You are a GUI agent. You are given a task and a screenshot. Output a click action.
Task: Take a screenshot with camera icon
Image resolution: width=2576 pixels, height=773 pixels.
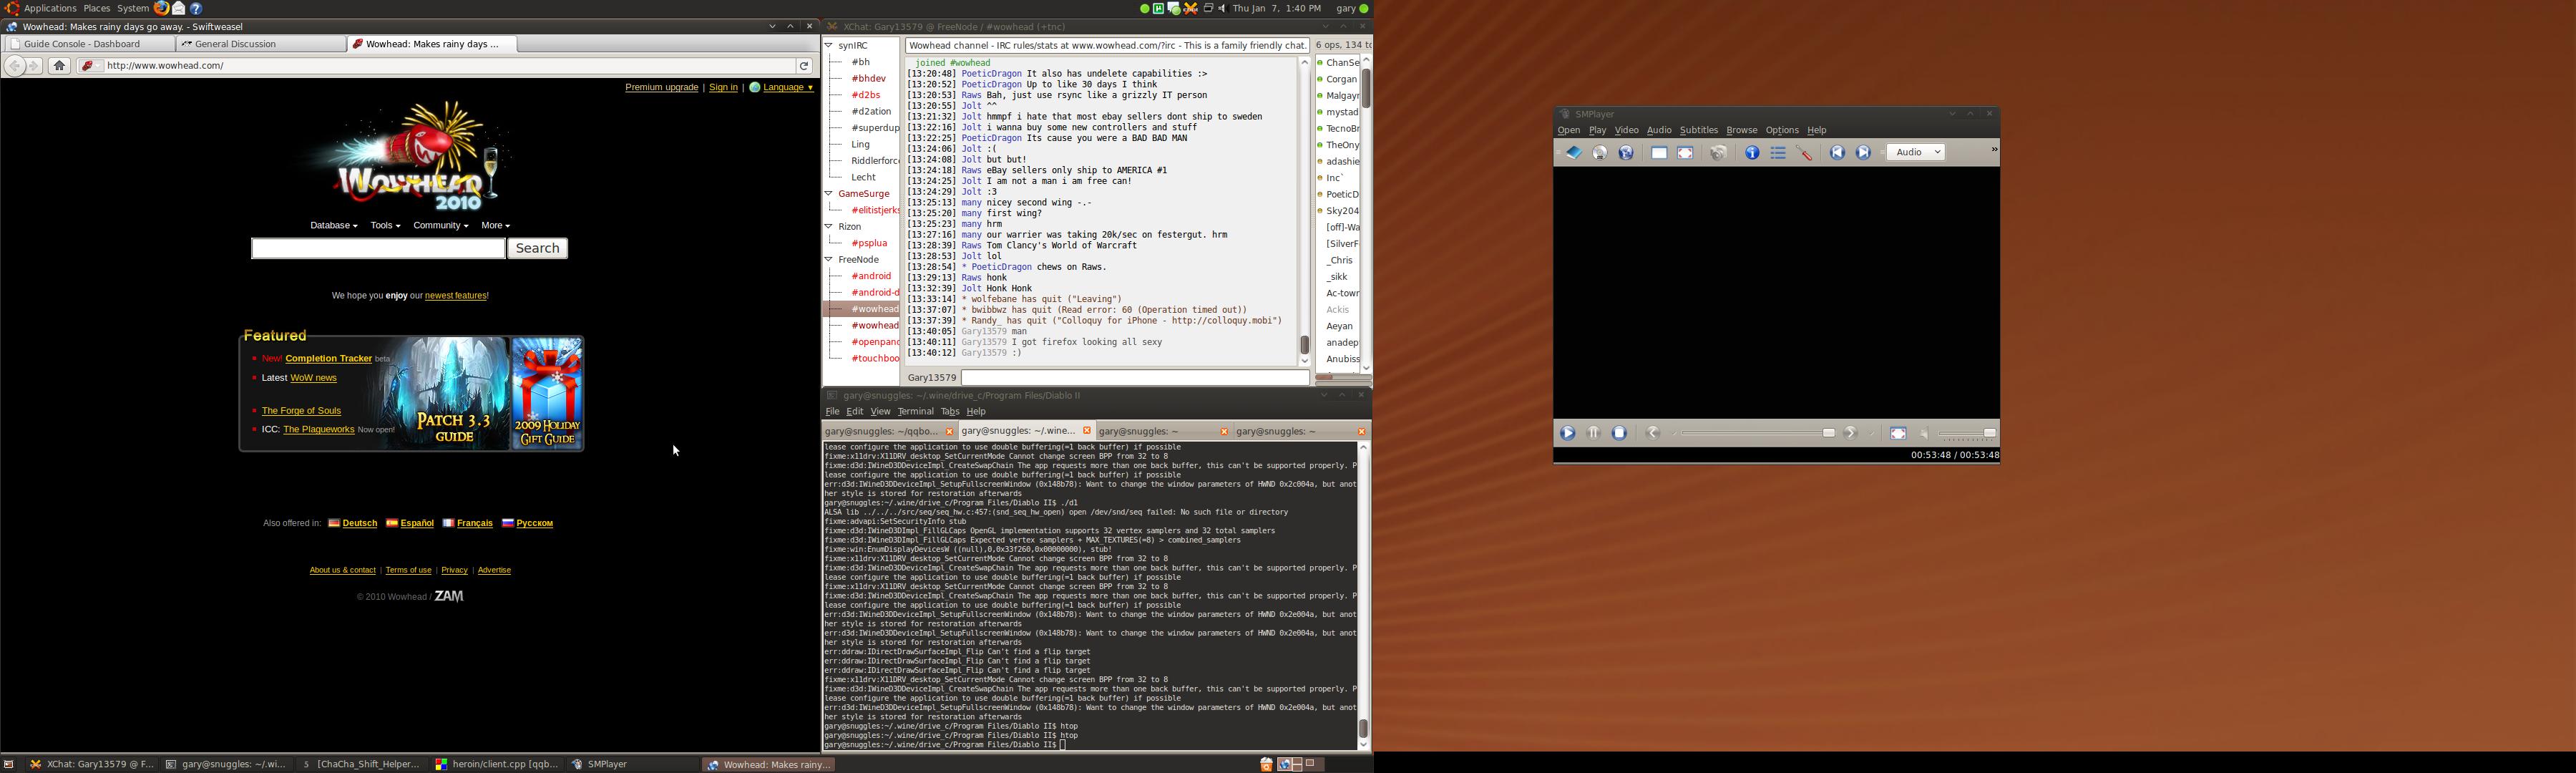click(1718, 153)
